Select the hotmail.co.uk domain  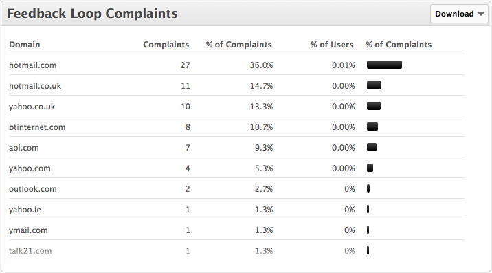pos(35,86)
